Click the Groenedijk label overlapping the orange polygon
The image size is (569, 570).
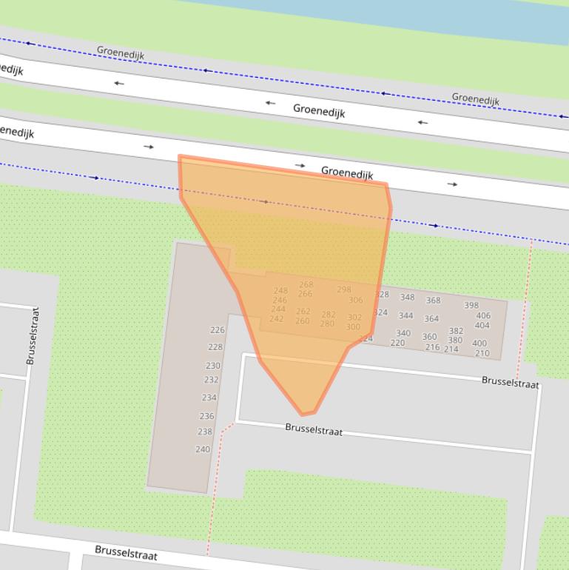[346, 172]
